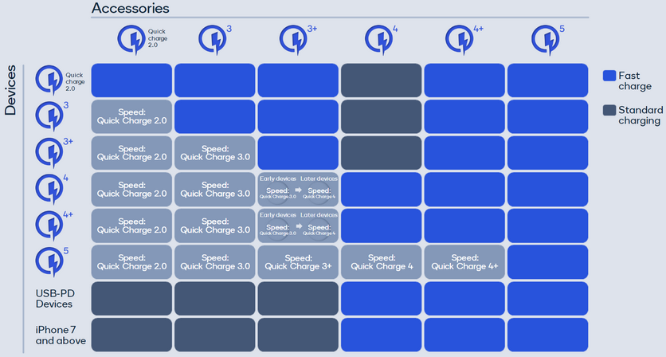Image resolution: width=666 pixels, height=357 pixels.
Task: Select the Quick Charge 2.0 icon in Devices column
Action: [x=49, y=80]
